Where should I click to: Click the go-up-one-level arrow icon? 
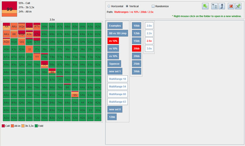[x=222, y=6]
